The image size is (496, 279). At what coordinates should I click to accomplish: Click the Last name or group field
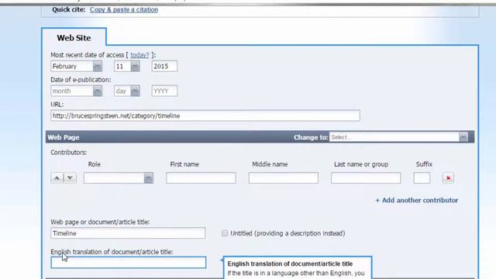tap(366, 178)
